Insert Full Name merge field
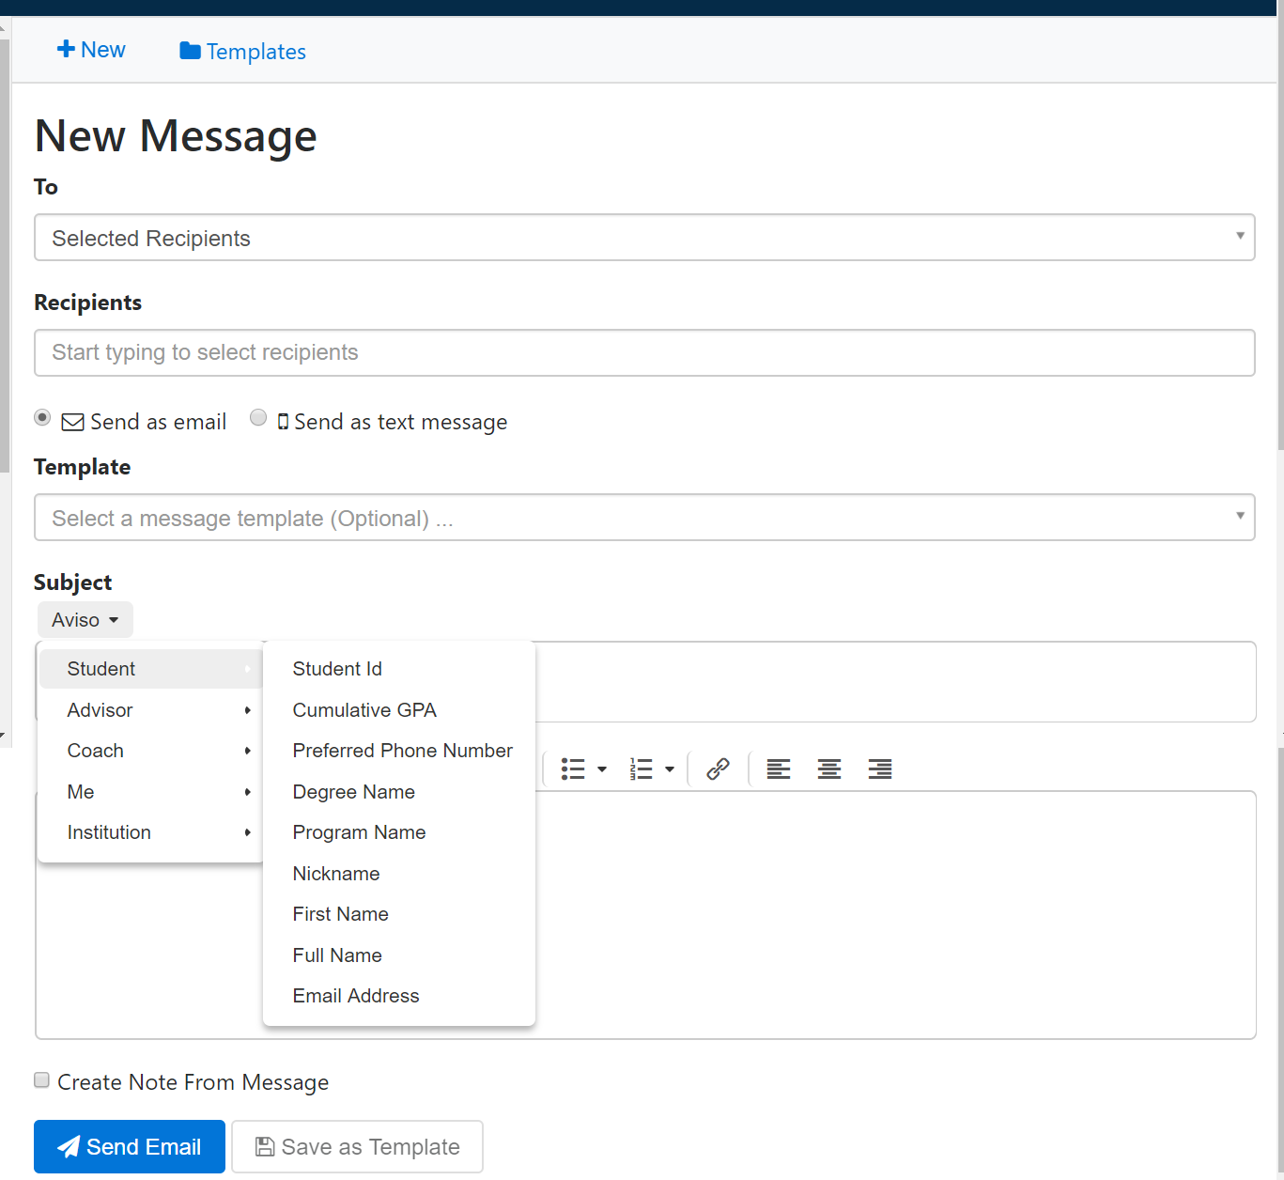Screen dimensions: 1284x1180 click(399, 955)
